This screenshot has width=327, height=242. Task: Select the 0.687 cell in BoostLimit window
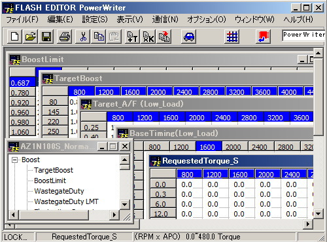coord(22,83)
